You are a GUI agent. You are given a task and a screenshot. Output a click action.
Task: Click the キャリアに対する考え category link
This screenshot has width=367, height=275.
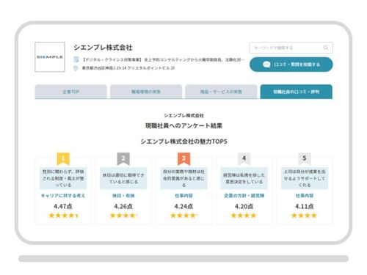(63, 196)
